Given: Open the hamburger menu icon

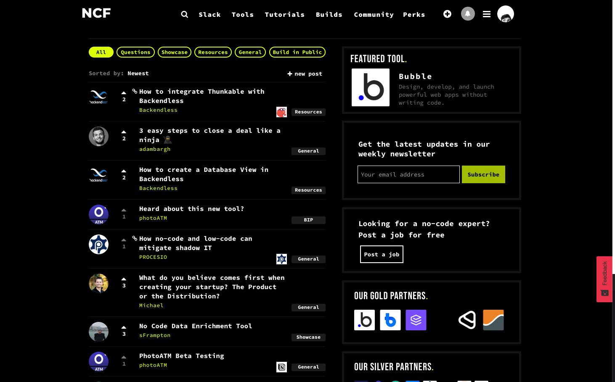Looking at the screenshot, I should [x=487, y=14].
